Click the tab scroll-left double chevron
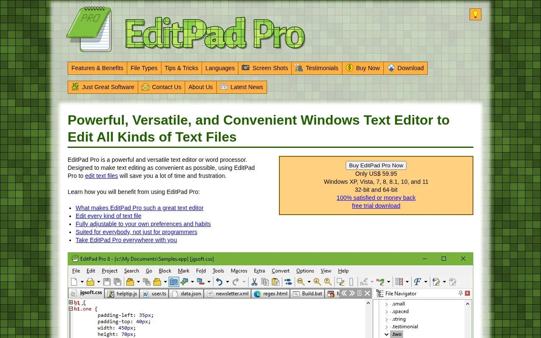This screenshot has height=338, width=541. click(x=344, y=293)
